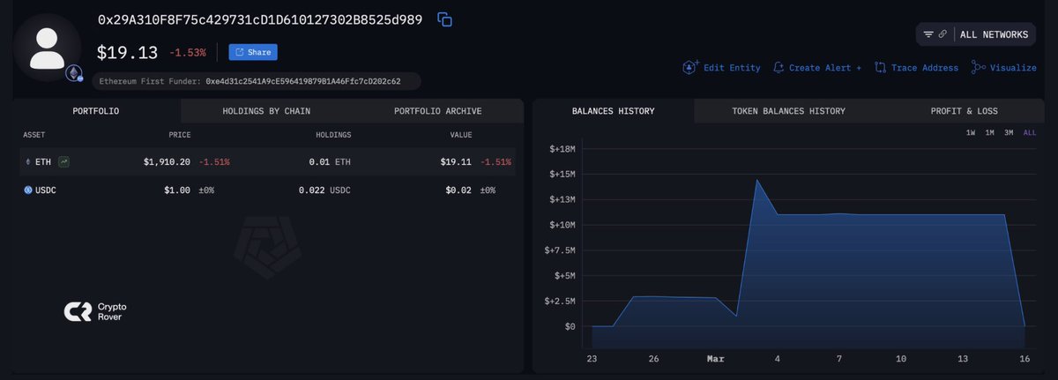1058x380 pixels.
Task: Switch to the PORTFOLIO tab
Action: click(96, 111)
